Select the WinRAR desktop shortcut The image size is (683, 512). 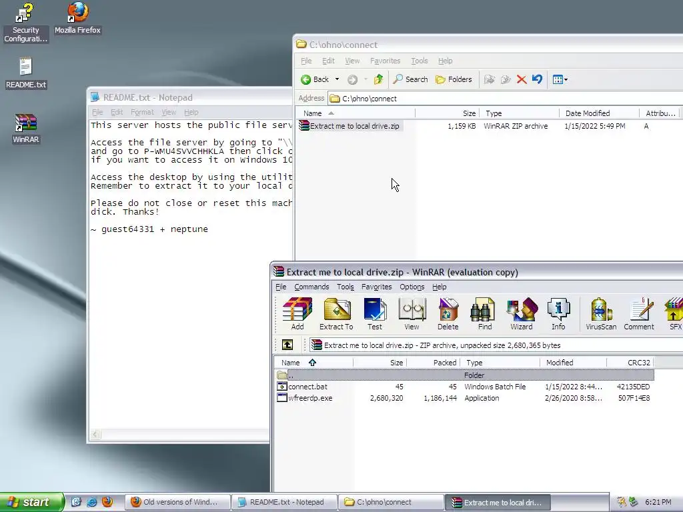26,129
